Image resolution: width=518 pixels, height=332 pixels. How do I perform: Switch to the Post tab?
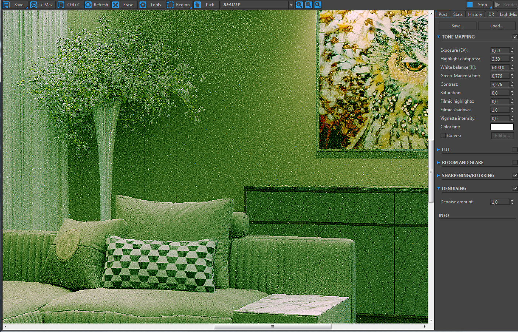443,14
